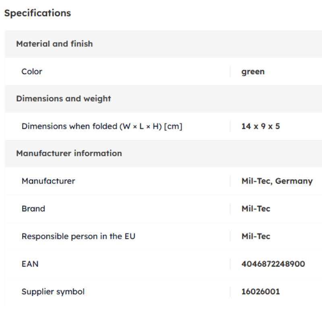
Task: Click the word Germany in manufacturer value
Action: click(x=294, y=181)
